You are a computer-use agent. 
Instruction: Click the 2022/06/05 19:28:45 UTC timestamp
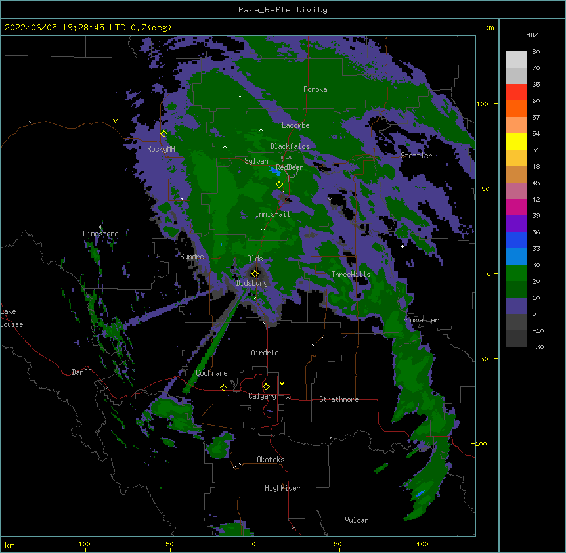65,28
